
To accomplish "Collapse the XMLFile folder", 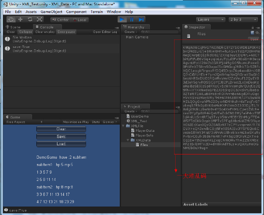I will coord(123,126).
